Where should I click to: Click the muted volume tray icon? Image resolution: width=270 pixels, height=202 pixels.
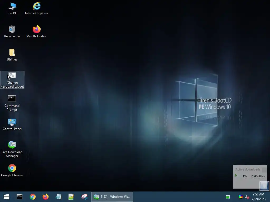click(x=247, y=197)
